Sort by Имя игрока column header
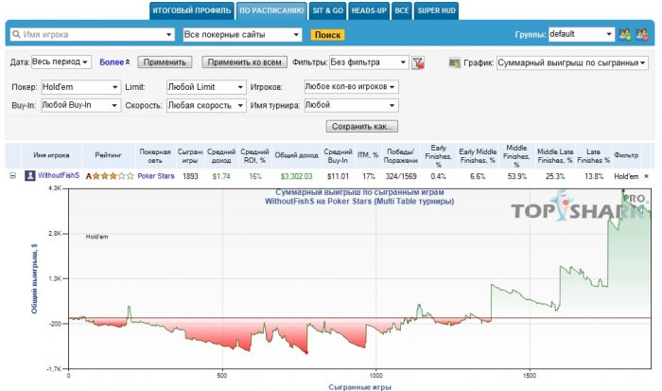This screenshot has width=662, height=391. coord(51,155)
